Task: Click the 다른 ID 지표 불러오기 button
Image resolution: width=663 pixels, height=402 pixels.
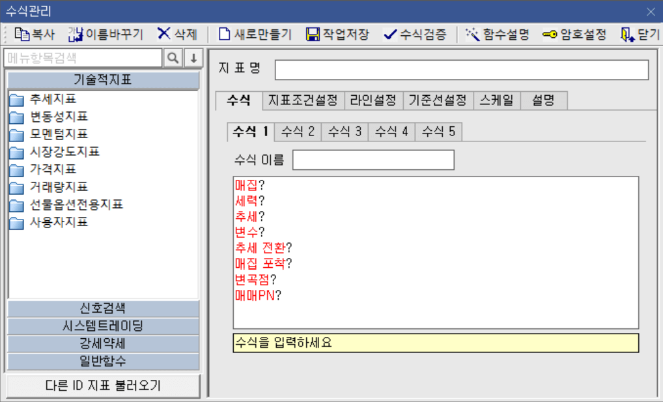Action: pos(102,386)
